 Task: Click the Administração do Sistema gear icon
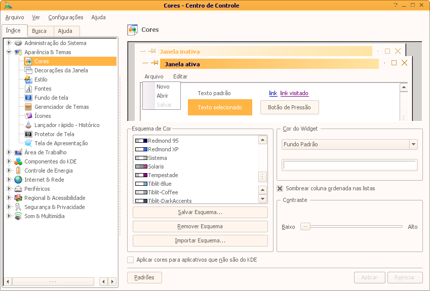(x=18, y=43)
